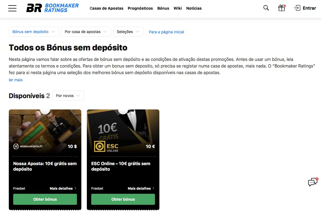This screenshot has width=321, height=215.
Task: Expand text with ler mais link
Action: (x=16, y=80)
